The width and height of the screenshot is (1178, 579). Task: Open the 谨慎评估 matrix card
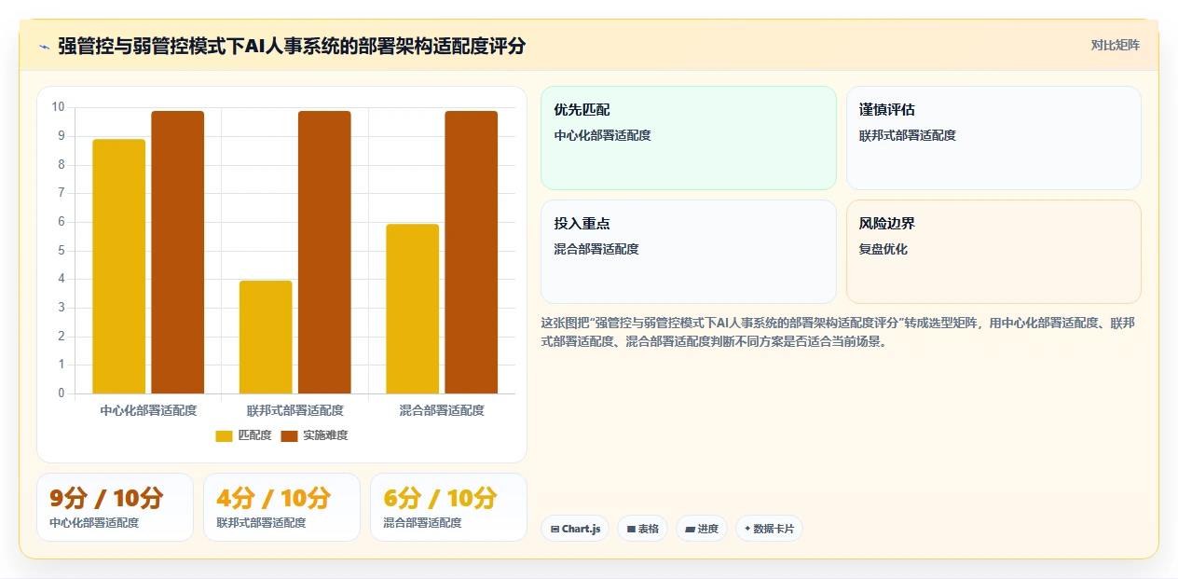[x=993, y=138]
